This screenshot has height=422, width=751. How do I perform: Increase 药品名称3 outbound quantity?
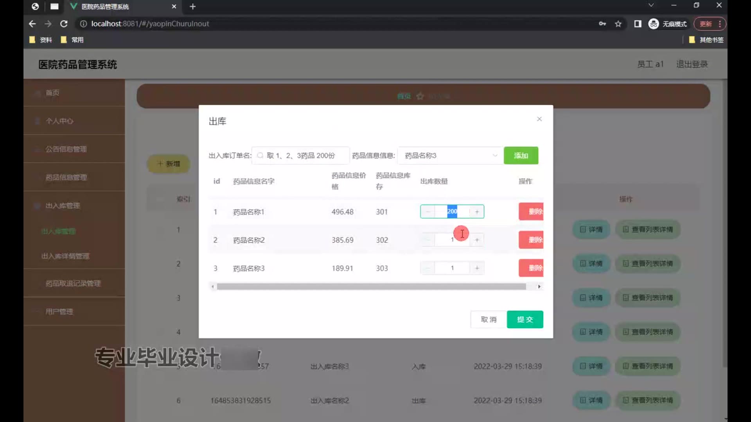point(477,268)
